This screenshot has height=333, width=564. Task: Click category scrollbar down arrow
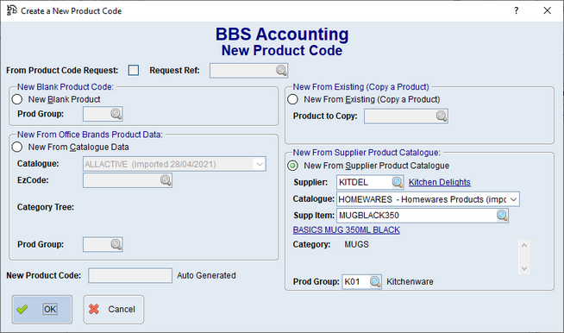click(524, 268)
